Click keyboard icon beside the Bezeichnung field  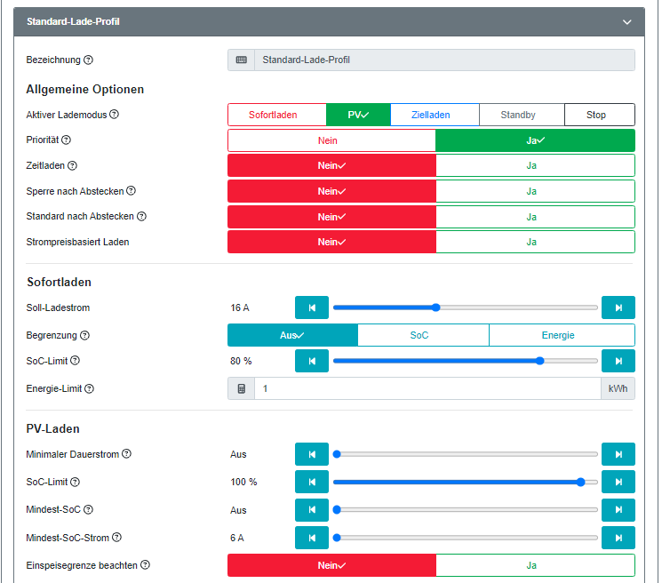click(241, 60)
